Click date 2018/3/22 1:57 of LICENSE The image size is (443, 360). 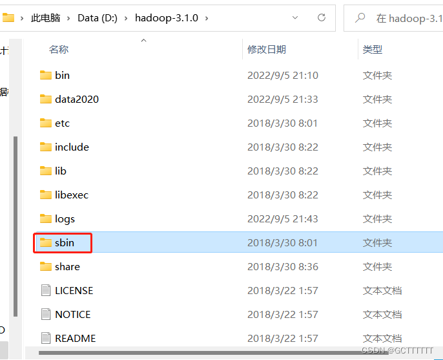pos(283,290)
